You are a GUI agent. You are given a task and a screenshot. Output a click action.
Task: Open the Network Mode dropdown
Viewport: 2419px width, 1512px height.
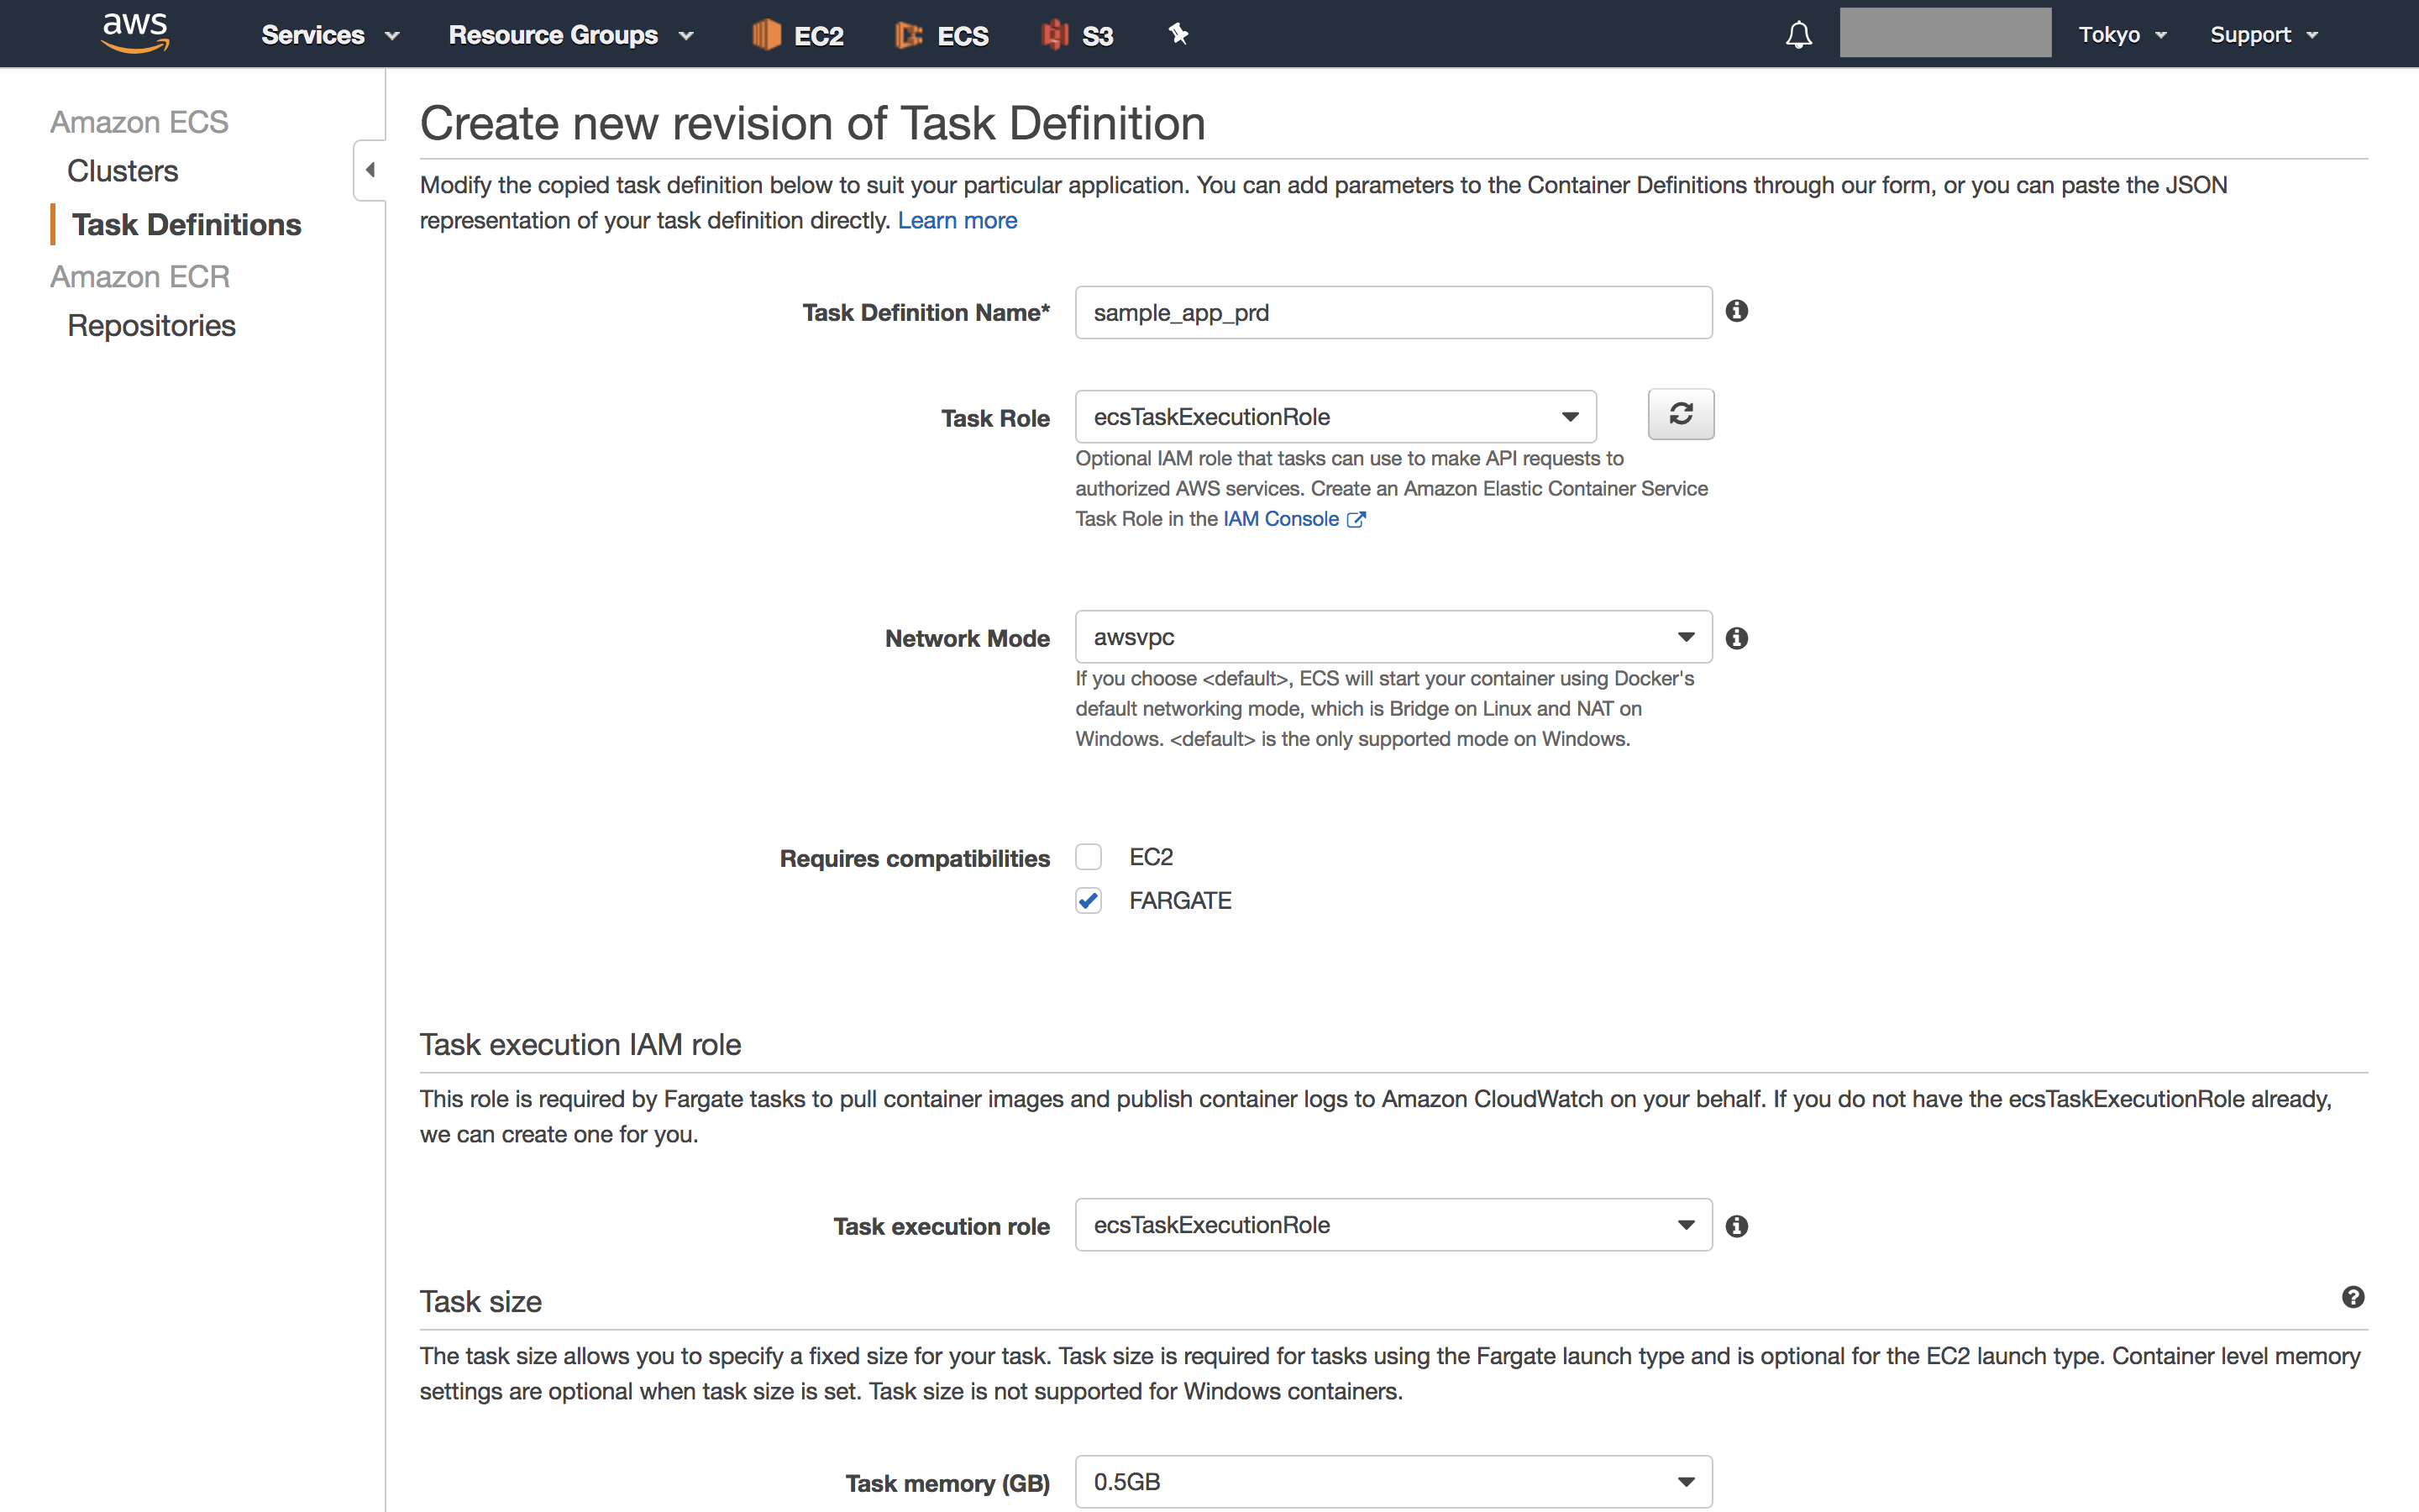coord(1393,637)
